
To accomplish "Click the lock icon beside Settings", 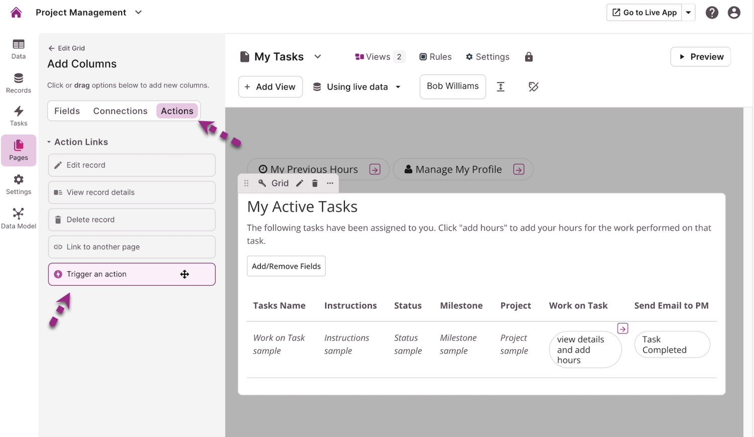I will 528,57.
